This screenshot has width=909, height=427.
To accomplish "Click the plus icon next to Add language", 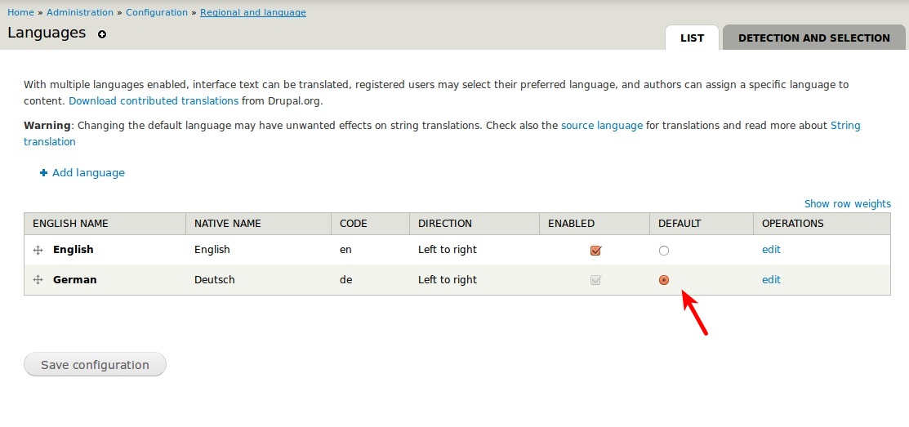I will (43, 173).
